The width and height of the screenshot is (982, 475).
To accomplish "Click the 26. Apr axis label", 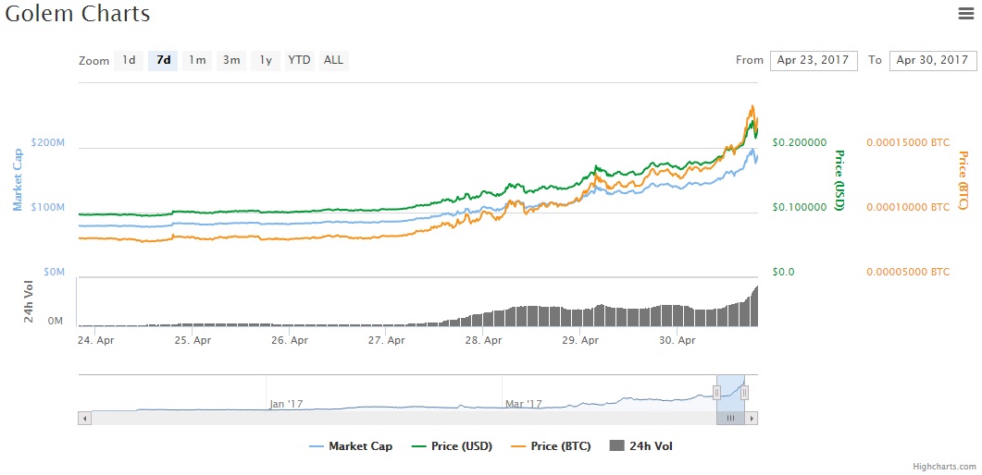I will click(290, 341).
